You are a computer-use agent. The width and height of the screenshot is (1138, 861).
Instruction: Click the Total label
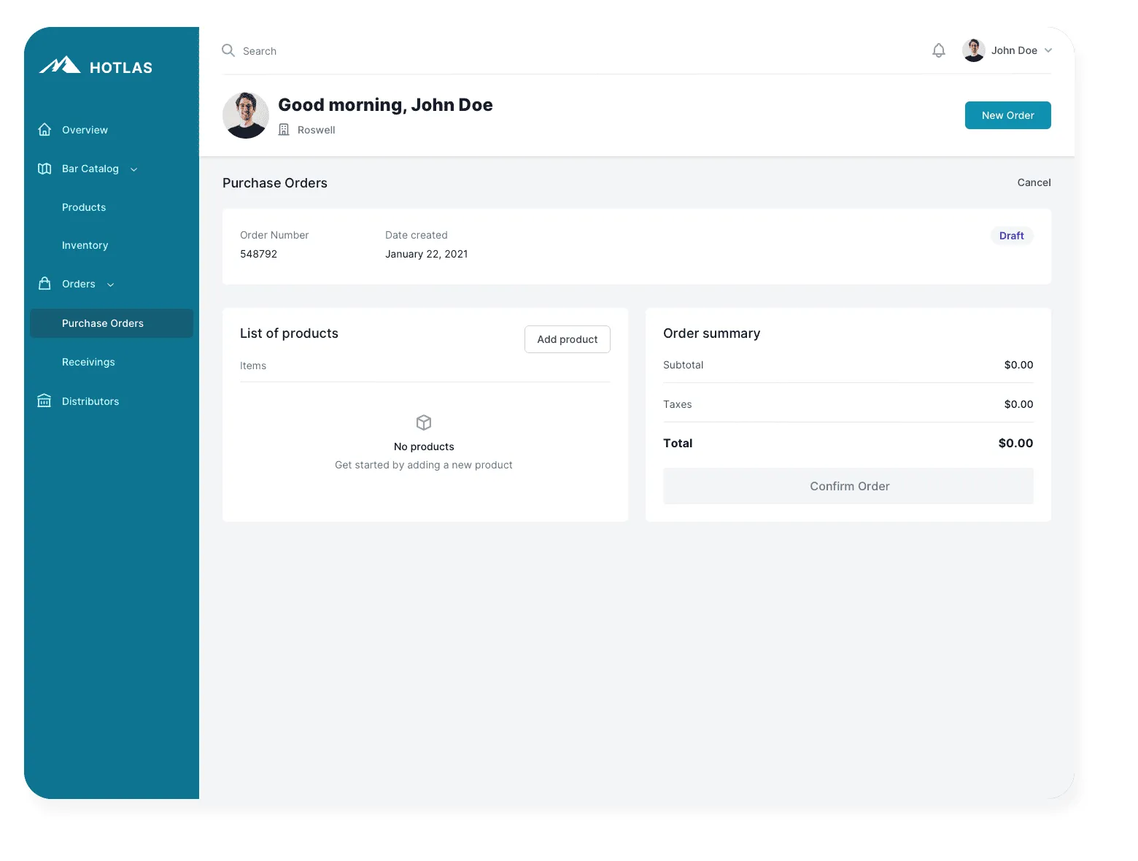(x=678, y=443)
